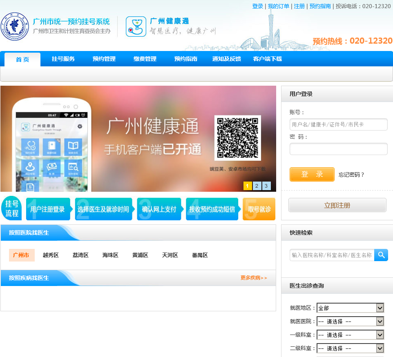Screen dimensions: 393x357
Task: Click the QR code in the banner
Action: point(238,137)
